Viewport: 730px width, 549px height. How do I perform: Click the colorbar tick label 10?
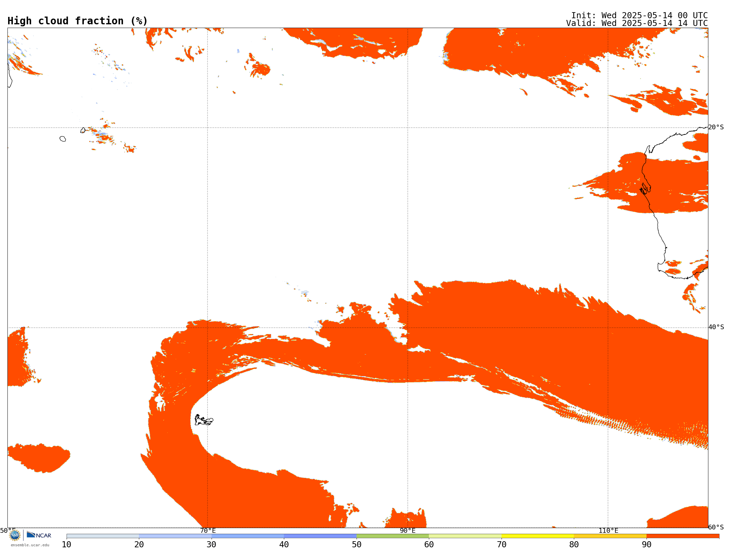point(67,545)
